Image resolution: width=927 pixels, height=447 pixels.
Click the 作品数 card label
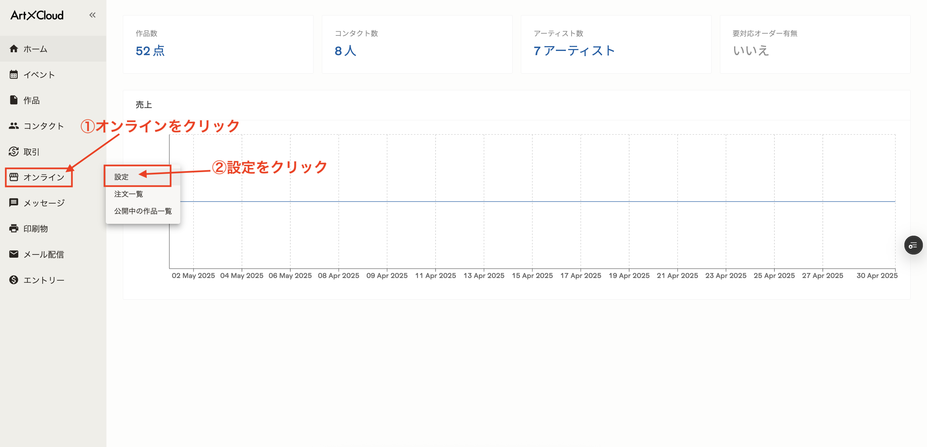(x=146, y=34)
